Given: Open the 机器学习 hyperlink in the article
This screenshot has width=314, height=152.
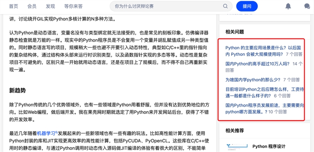Looking at the screenshot, I should pyautogui.click(x=46, y=133).
